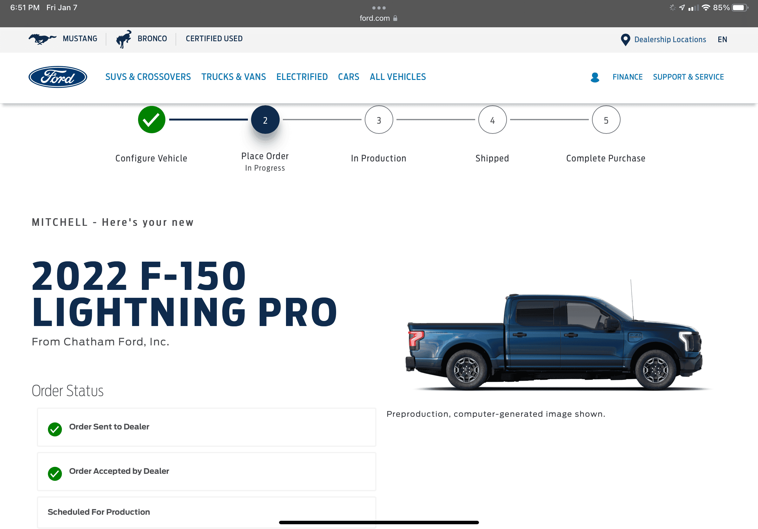Click the Order Status heading
758x529 pixels.
coord(67,391)
